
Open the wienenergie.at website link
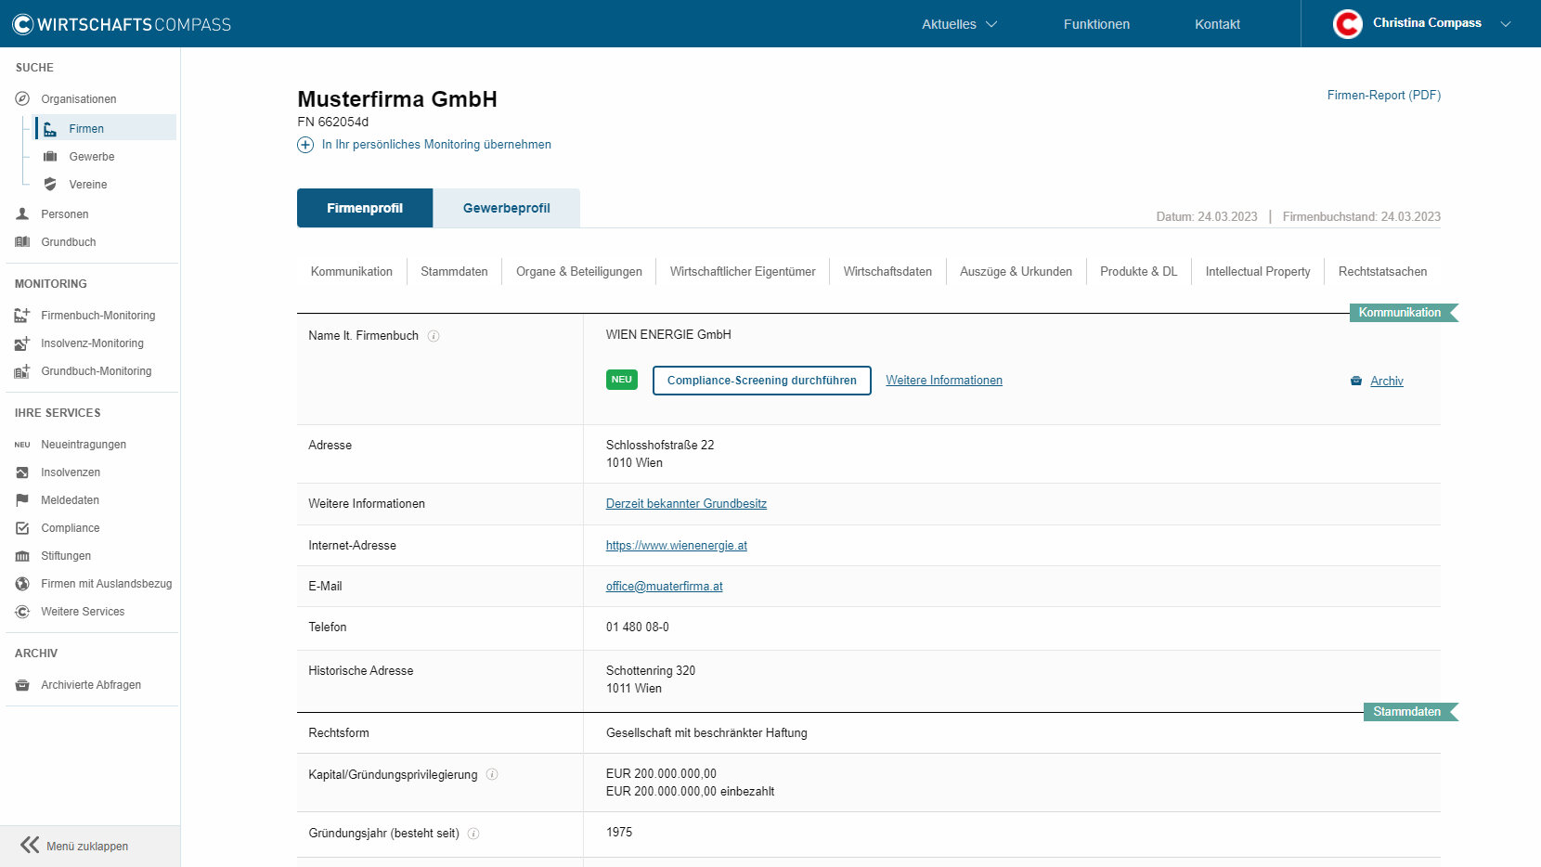tap(677, 546)
